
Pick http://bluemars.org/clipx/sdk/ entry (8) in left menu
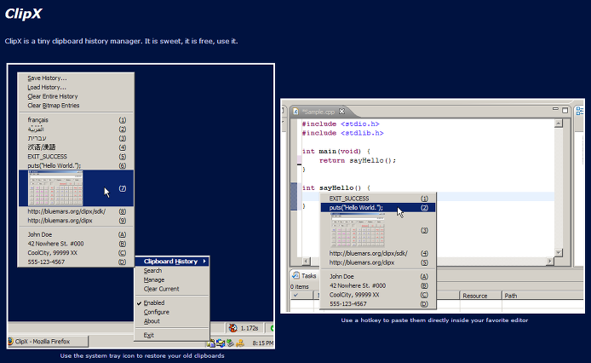[x=76, y=211]
